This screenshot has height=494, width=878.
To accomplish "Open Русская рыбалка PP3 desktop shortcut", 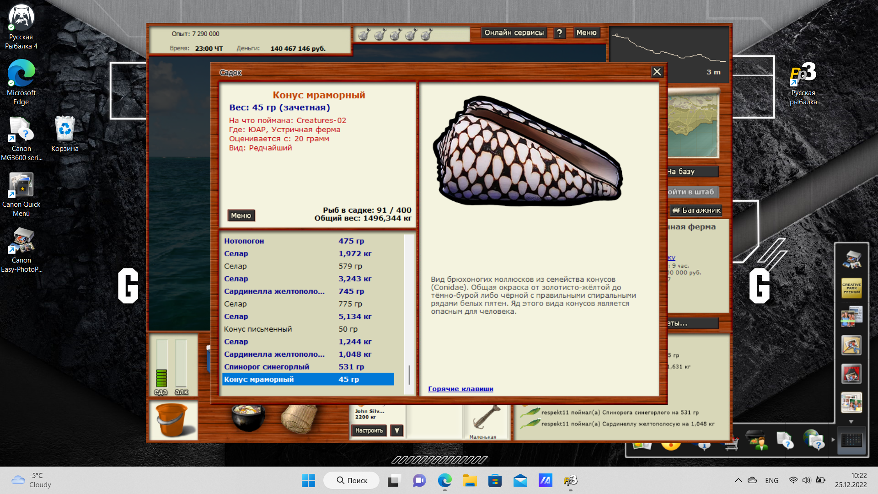I will point(803,83).
